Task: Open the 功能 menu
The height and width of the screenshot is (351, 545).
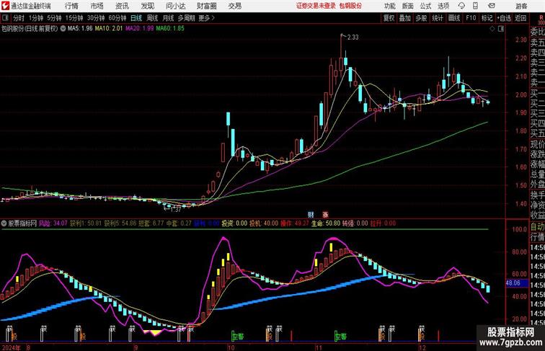Action: pos(390,6)
